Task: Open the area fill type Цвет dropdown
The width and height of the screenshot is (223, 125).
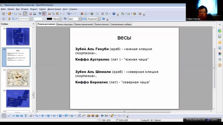Action: click(x=79, y=19)
